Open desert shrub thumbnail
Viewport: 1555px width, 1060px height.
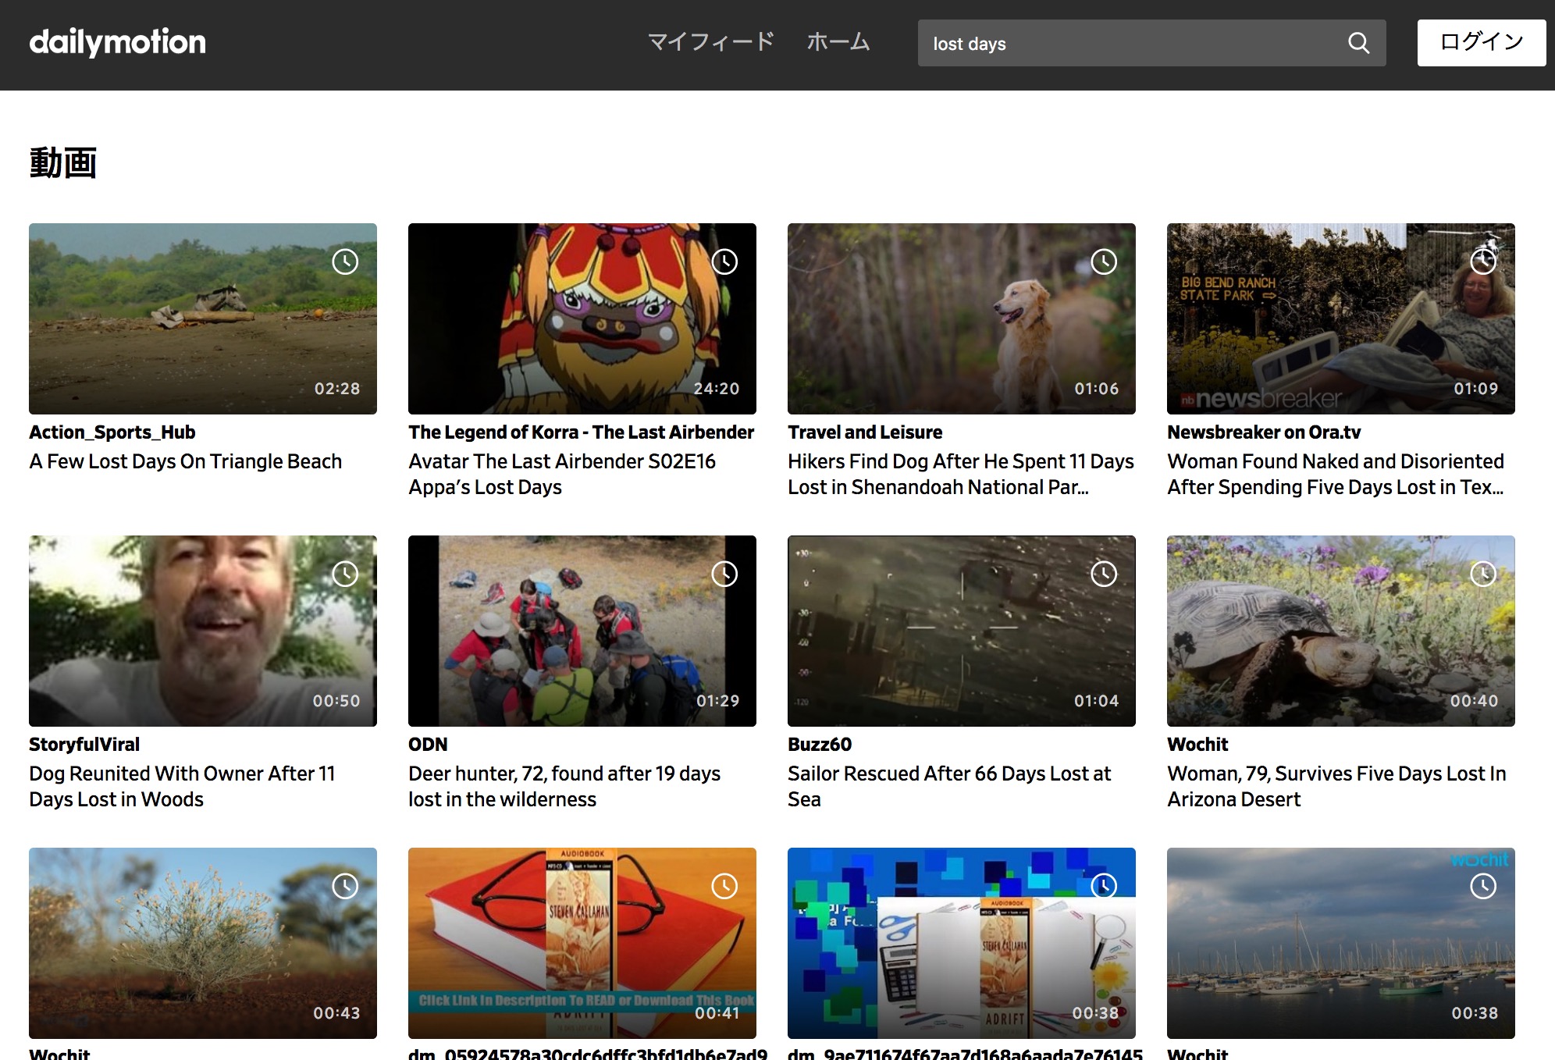click(x=203, y=943)
